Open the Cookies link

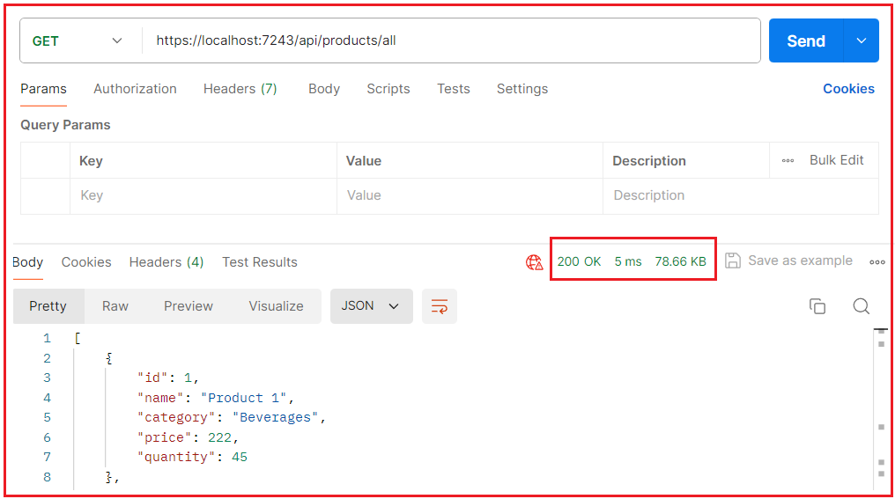848,89
